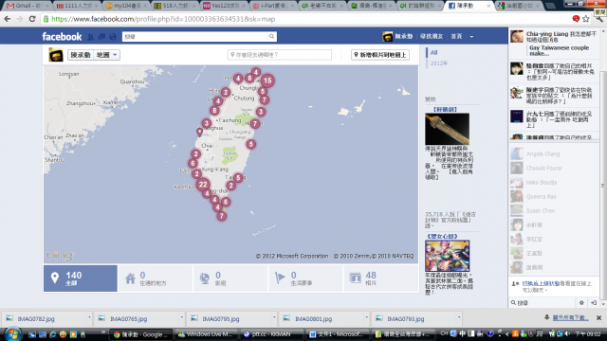Expand the map view dropdown next to profile name
This screenshot has width=607, height=341.
point(106,55)
